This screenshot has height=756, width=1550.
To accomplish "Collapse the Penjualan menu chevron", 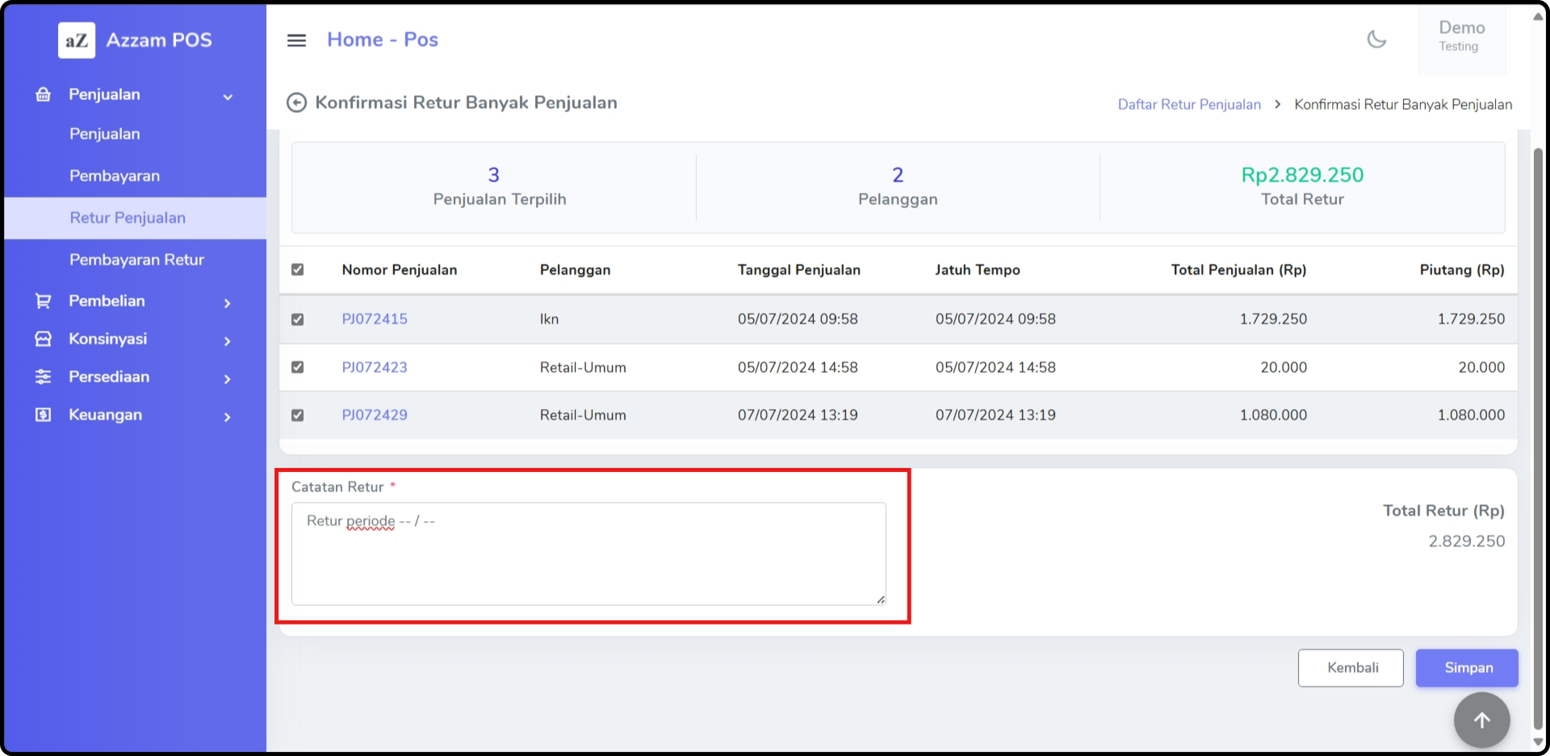I will coord(227,96).
